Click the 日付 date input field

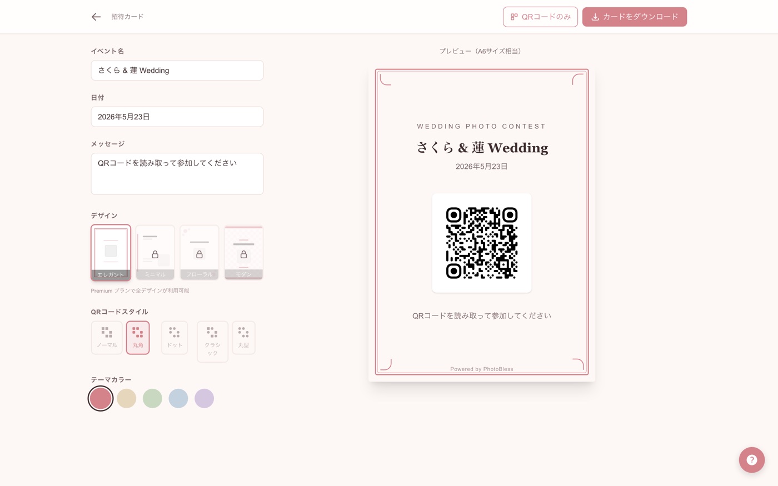(x=177, y=117)
